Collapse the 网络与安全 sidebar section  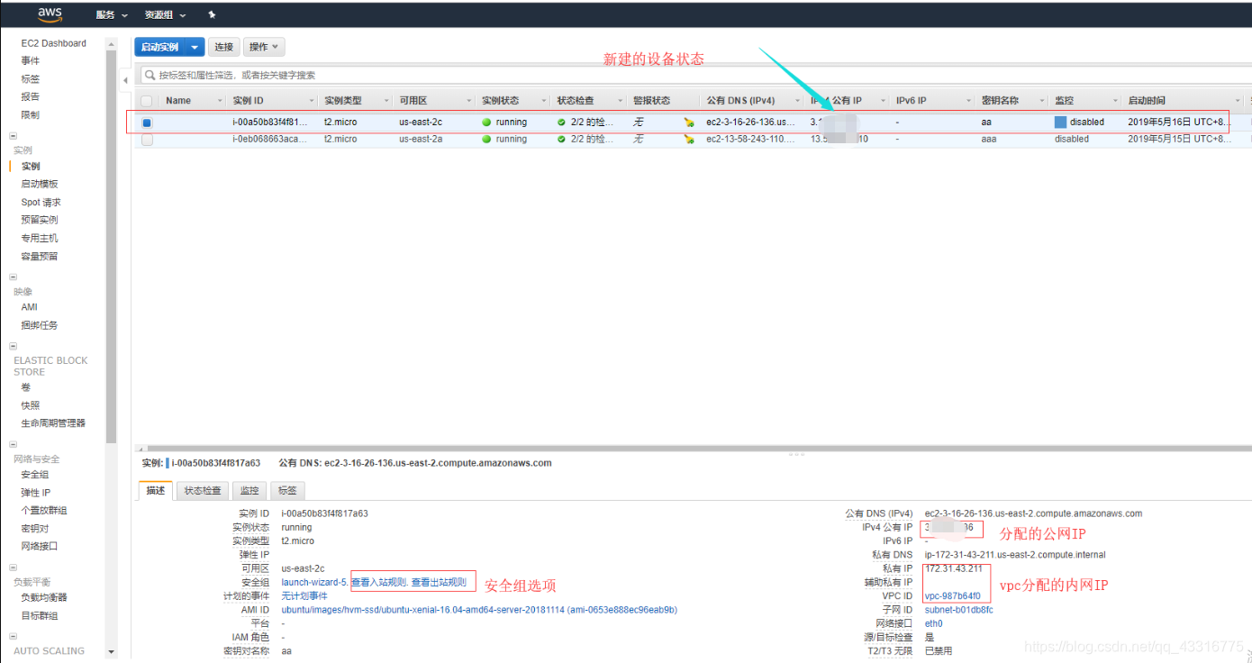point(14,444)
